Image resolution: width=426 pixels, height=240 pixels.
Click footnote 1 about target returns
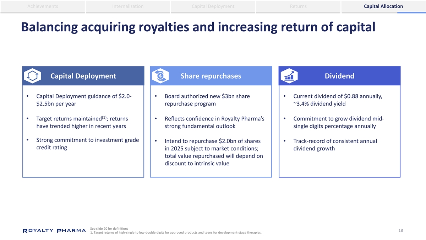[x=176, y=233]
